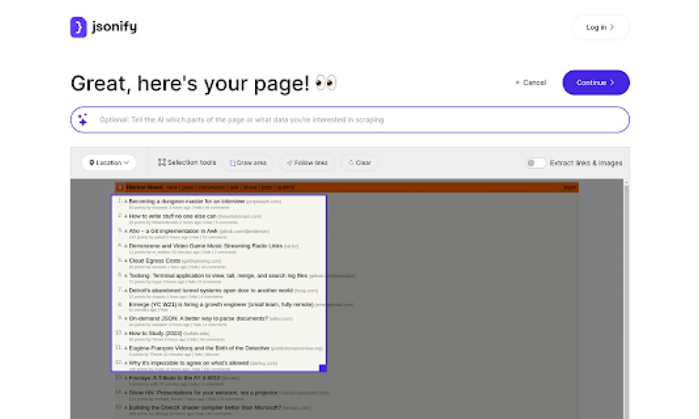Open 'past' in Hacker News nav
Image resolution: width=699 pixels, height=419 pixels.
[x=187, y=187]
